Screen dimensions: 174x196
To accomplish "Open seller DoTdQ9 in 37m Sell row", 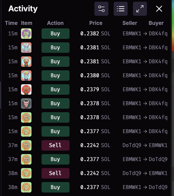I will 132,145.
